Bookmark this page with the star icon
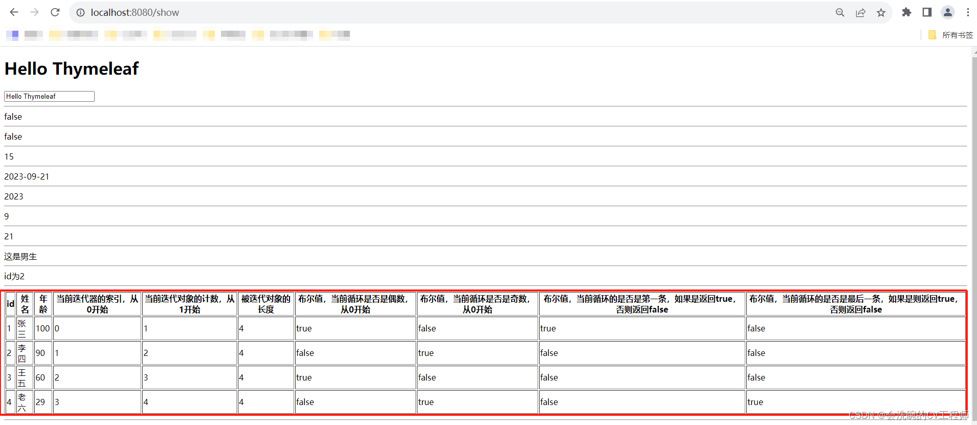 (881, 12)
